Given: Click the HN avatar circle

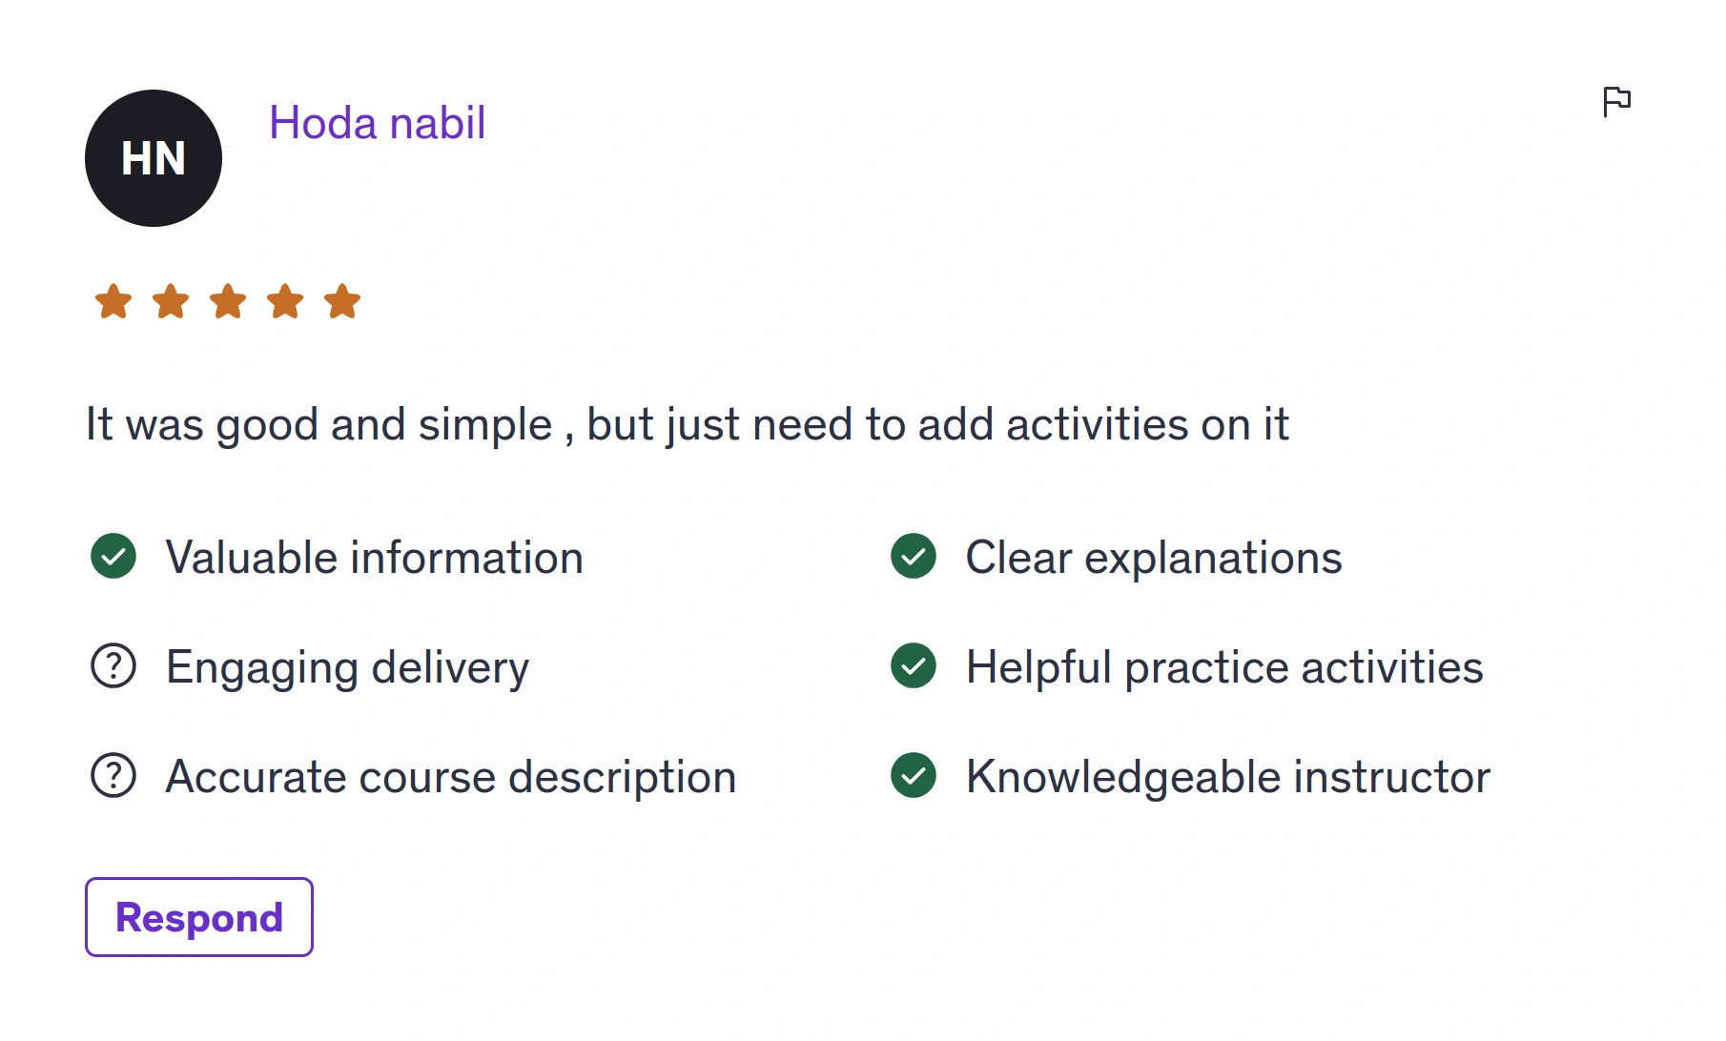Looking at the screenshot, I should point(154,158).
